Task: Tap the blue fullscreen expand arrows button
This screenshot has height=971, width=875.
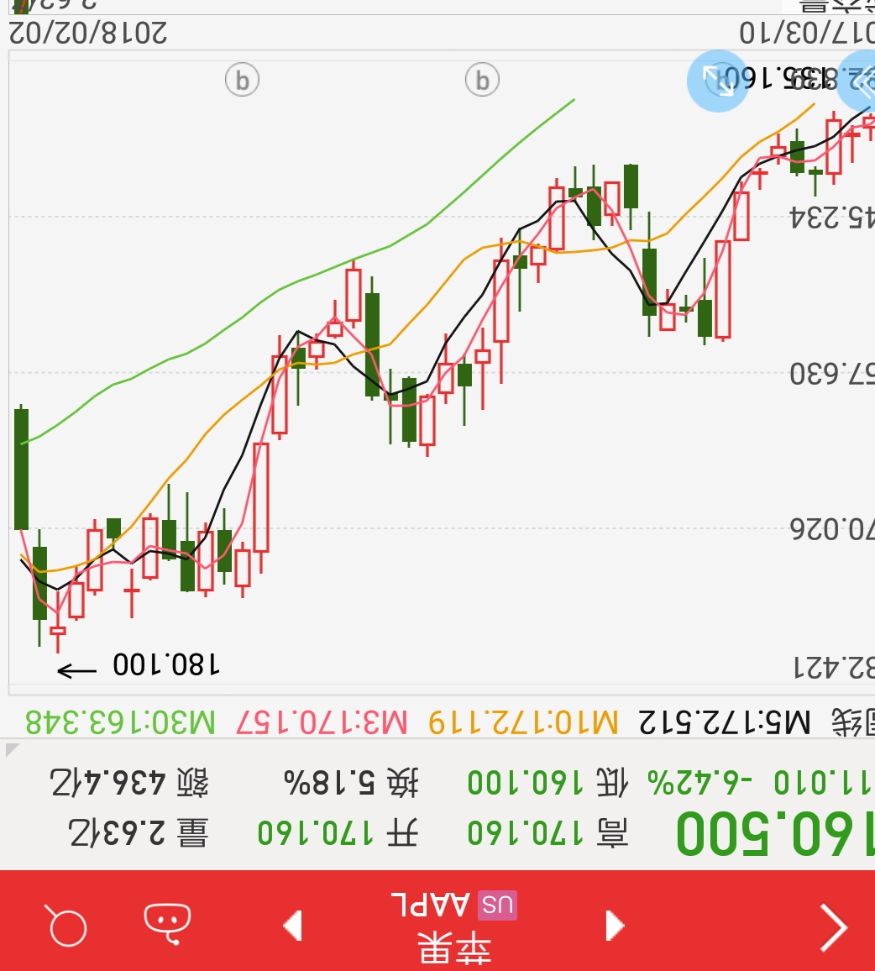Action: tap(716, 81)
